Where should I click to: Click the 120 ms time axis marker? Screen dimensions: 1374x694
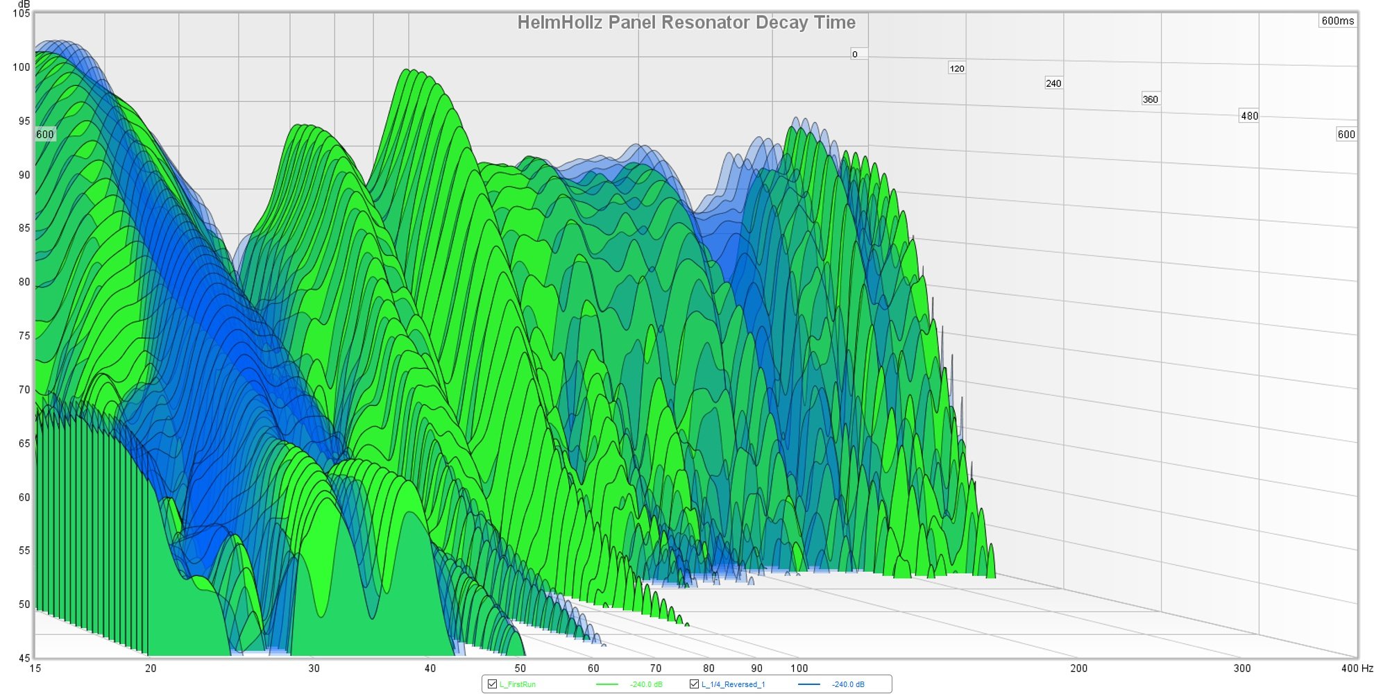click(x=957, y=69)
